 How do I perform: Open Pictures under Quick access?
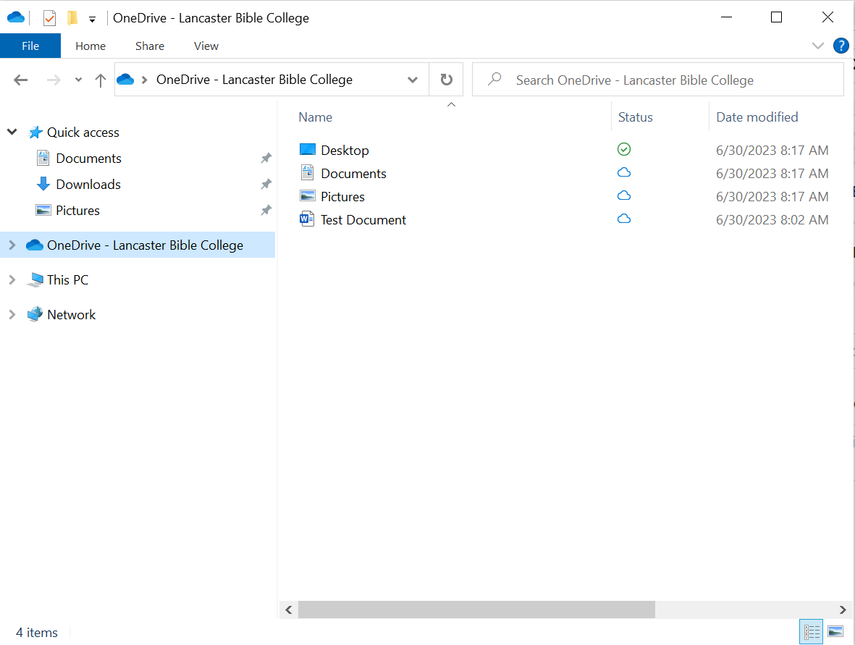[x=78, y=211]
